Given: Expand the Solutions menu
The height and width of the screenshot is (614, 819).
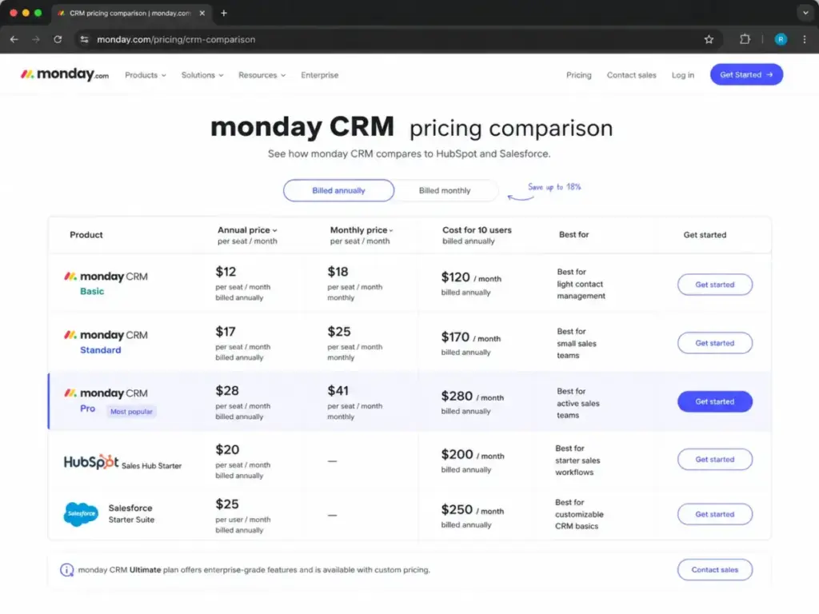Looking at the screenshot, I should [202, 75].
